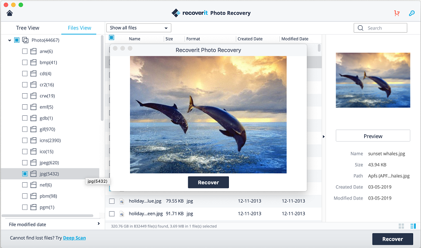
Task: Check the gif(970) checkbox
Action: click(25, 129)
